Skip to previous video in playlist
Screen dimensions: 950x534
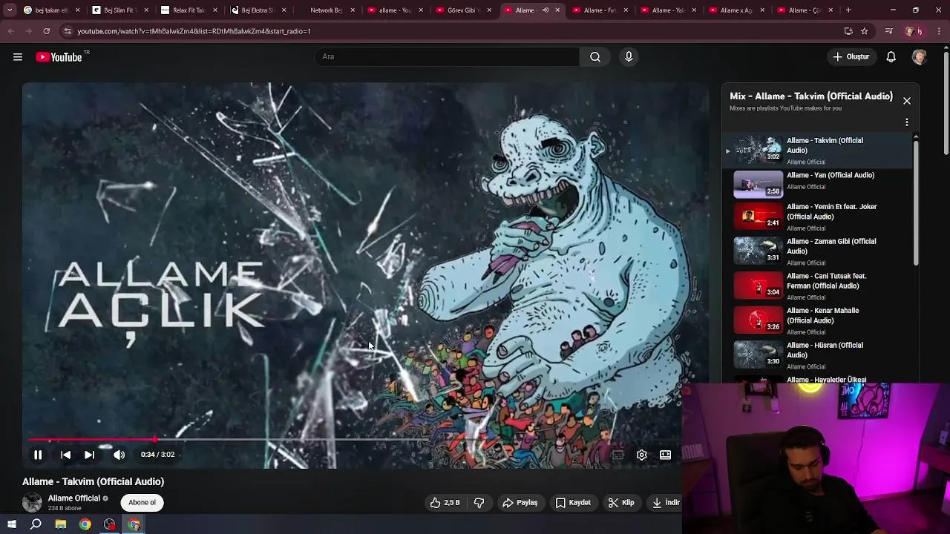click(65, 455)
